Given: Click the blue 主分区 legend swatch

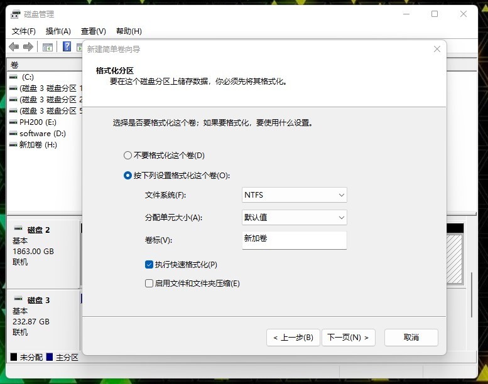Looking at the screenshot, I should pyautogui.click(x=50, y=357).
